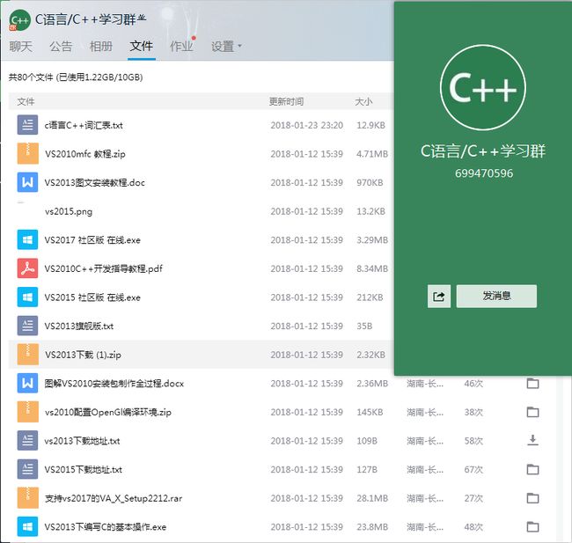
Task: Sort by the 文件 column header
Action: coord(26,101)
